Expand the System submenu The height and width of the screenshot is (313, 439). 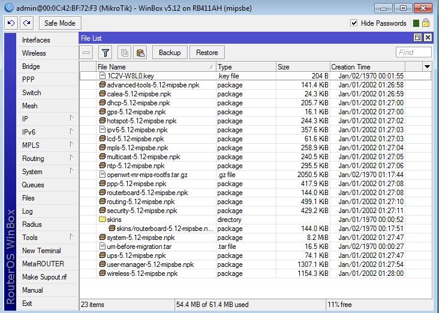point(71,171)
